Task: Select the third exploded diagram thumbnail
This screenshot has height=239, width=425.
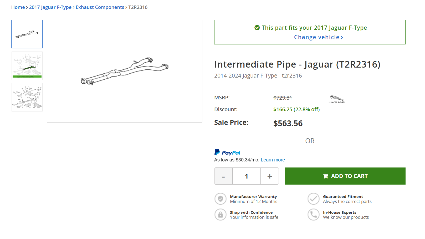Action: (x=27, y=97)
